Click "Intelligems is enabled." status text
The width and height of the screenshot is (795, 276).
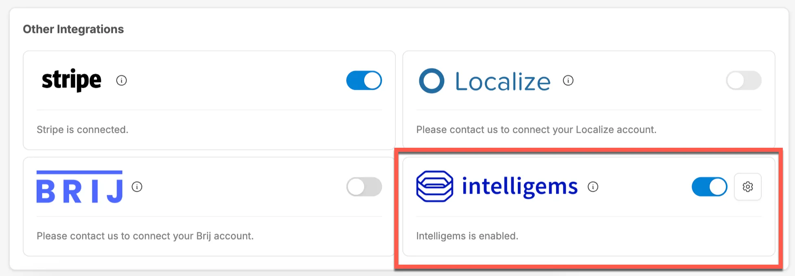pos(467,236)
